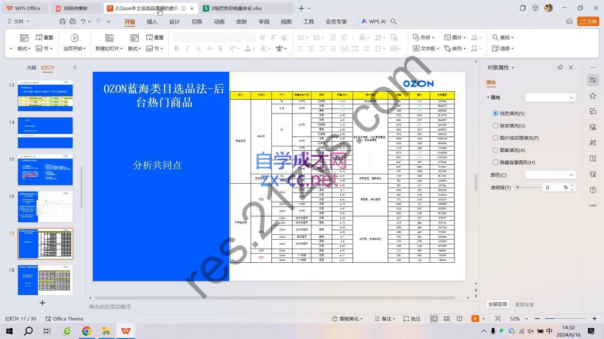Screen dimensions: 604x339
Task: Open the 形状 shapes dropdown
Action: coord(423,38)
